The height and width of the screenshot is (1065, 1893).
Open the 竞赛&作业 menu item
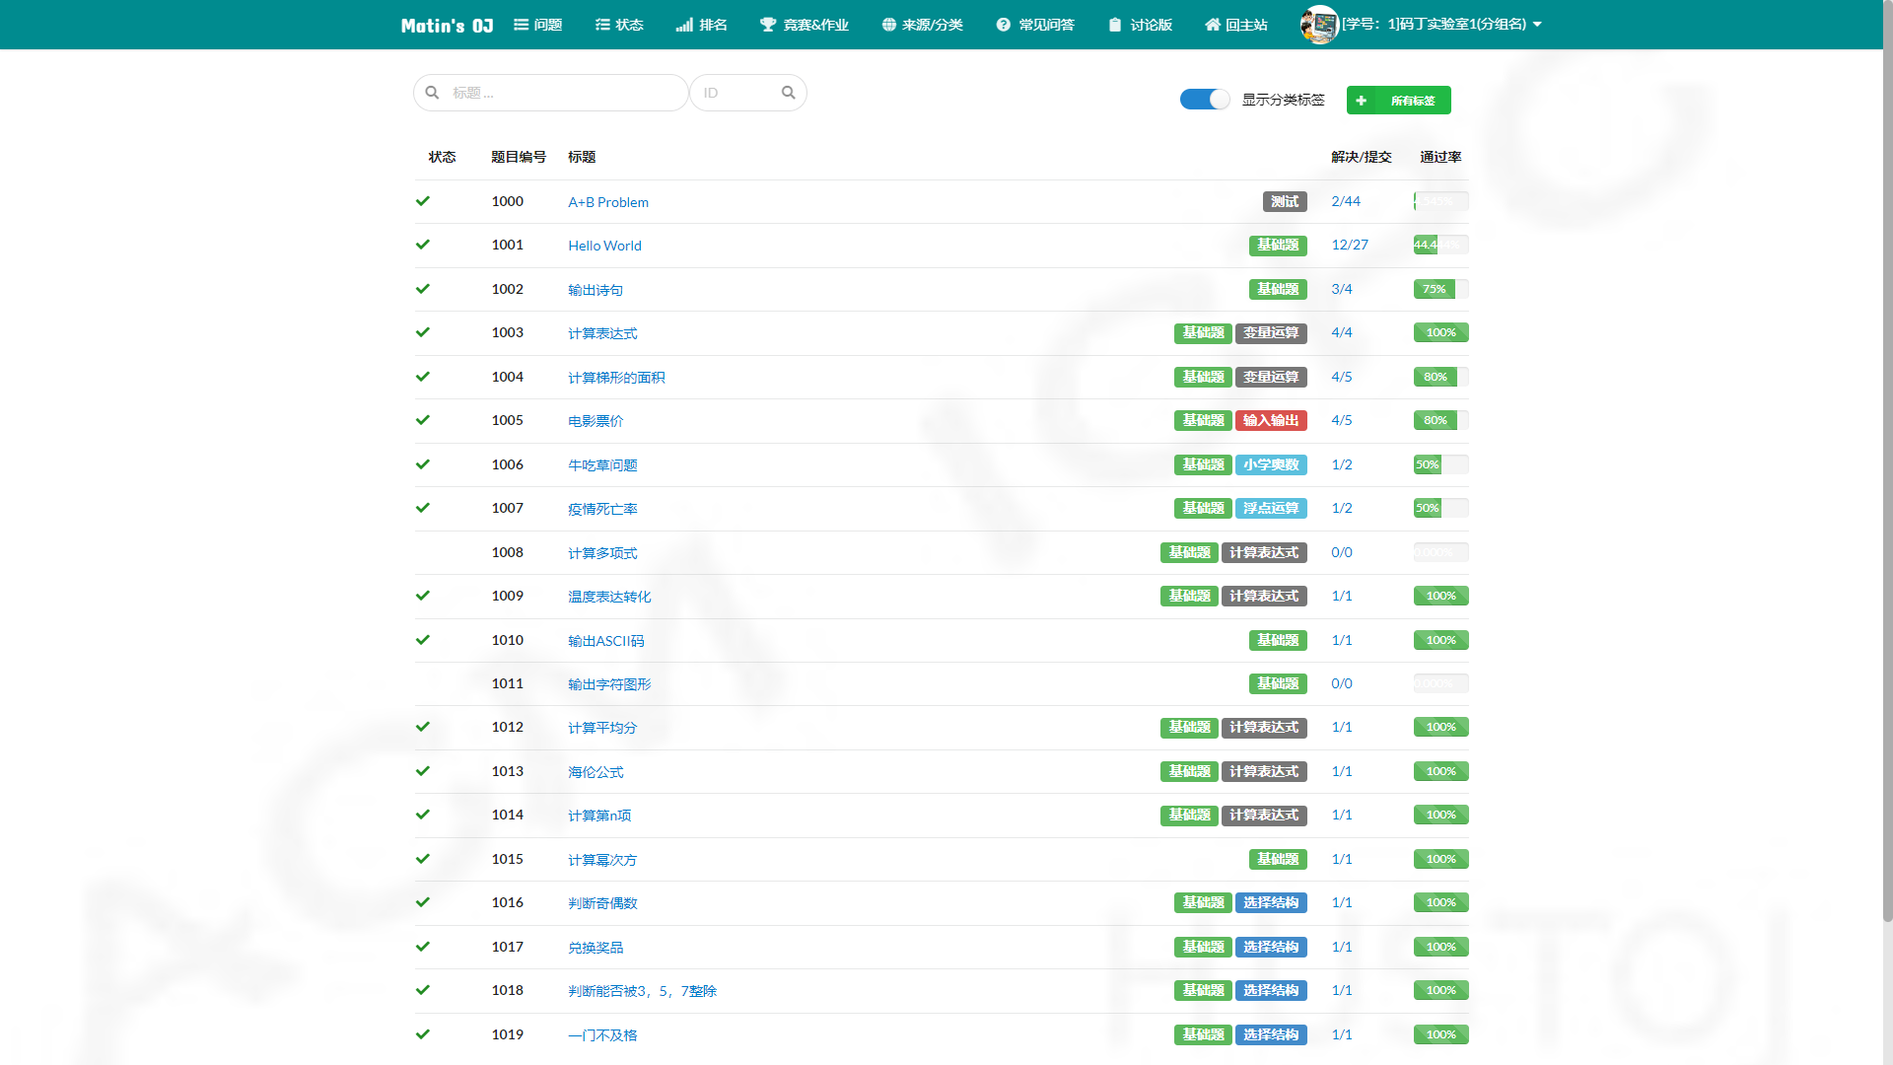[805, 25]
